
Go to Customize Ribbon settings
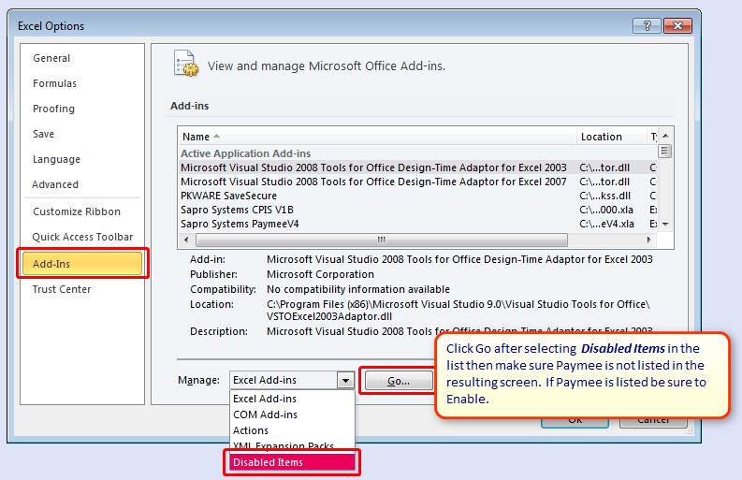[77, 211]
